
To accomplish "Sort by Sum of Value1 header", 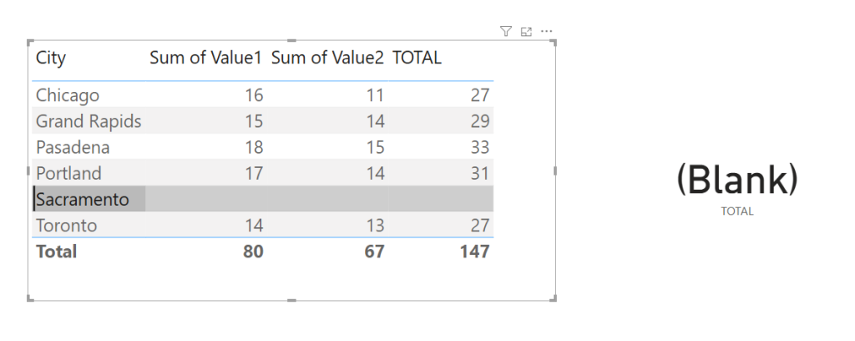I will point(205,58).
